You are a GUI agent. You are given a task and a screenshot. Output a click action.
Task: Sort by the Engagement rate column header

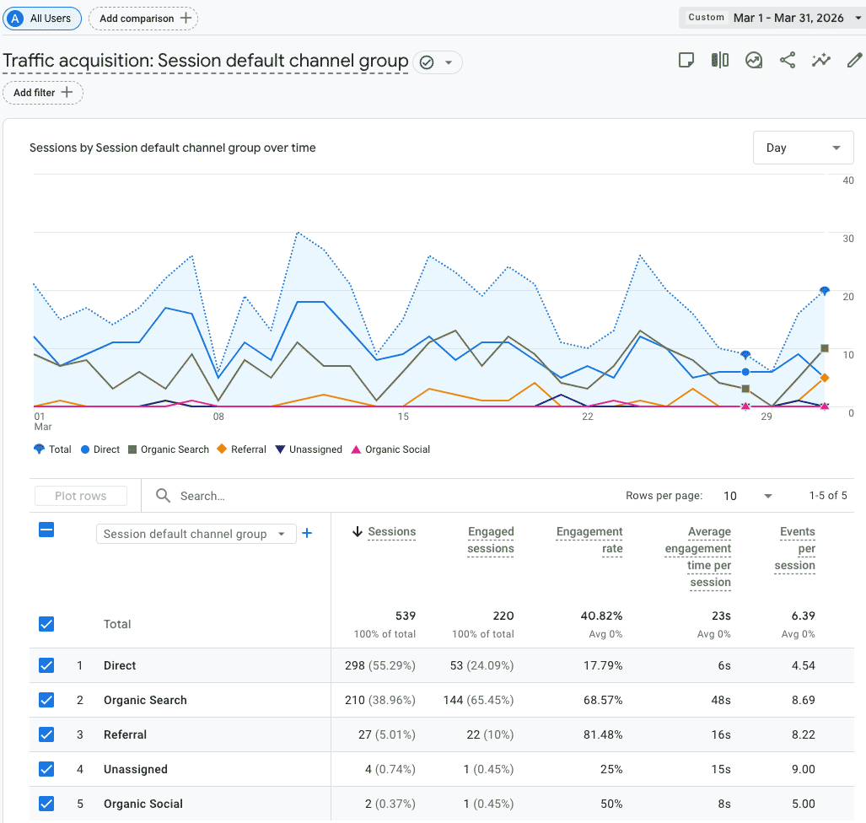(589, 540)
